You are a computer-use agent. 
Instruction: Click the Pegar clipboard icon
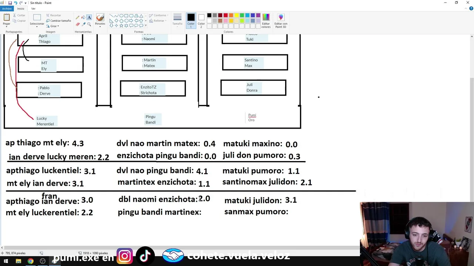pos(6,17)
